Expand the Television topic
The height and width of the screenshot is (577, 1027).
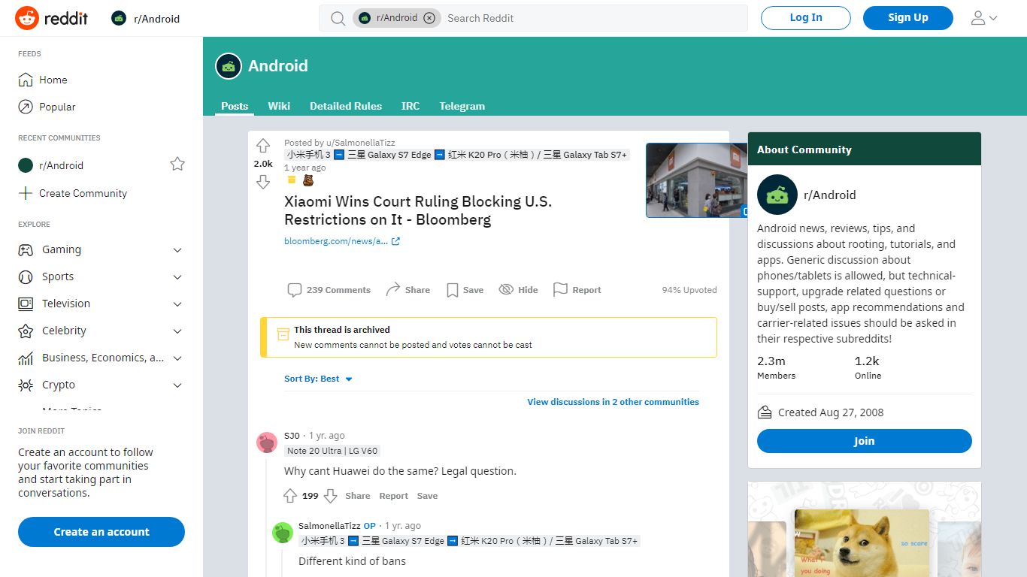click(101, 304)
